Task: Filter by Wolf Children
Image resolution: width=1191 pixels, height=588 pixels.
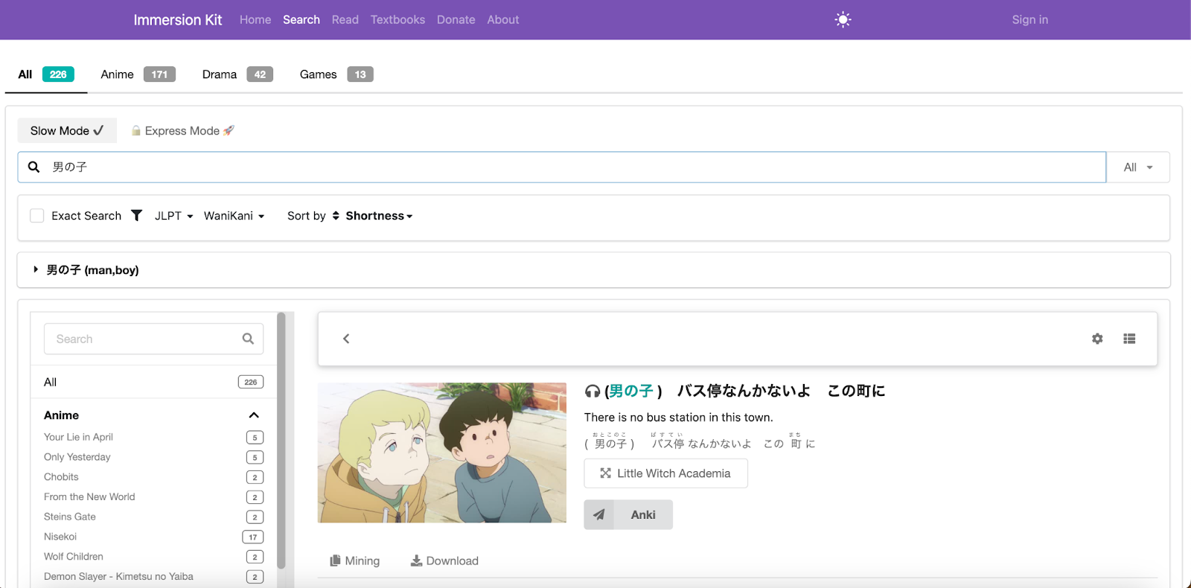Action: [x=153, y=557]
